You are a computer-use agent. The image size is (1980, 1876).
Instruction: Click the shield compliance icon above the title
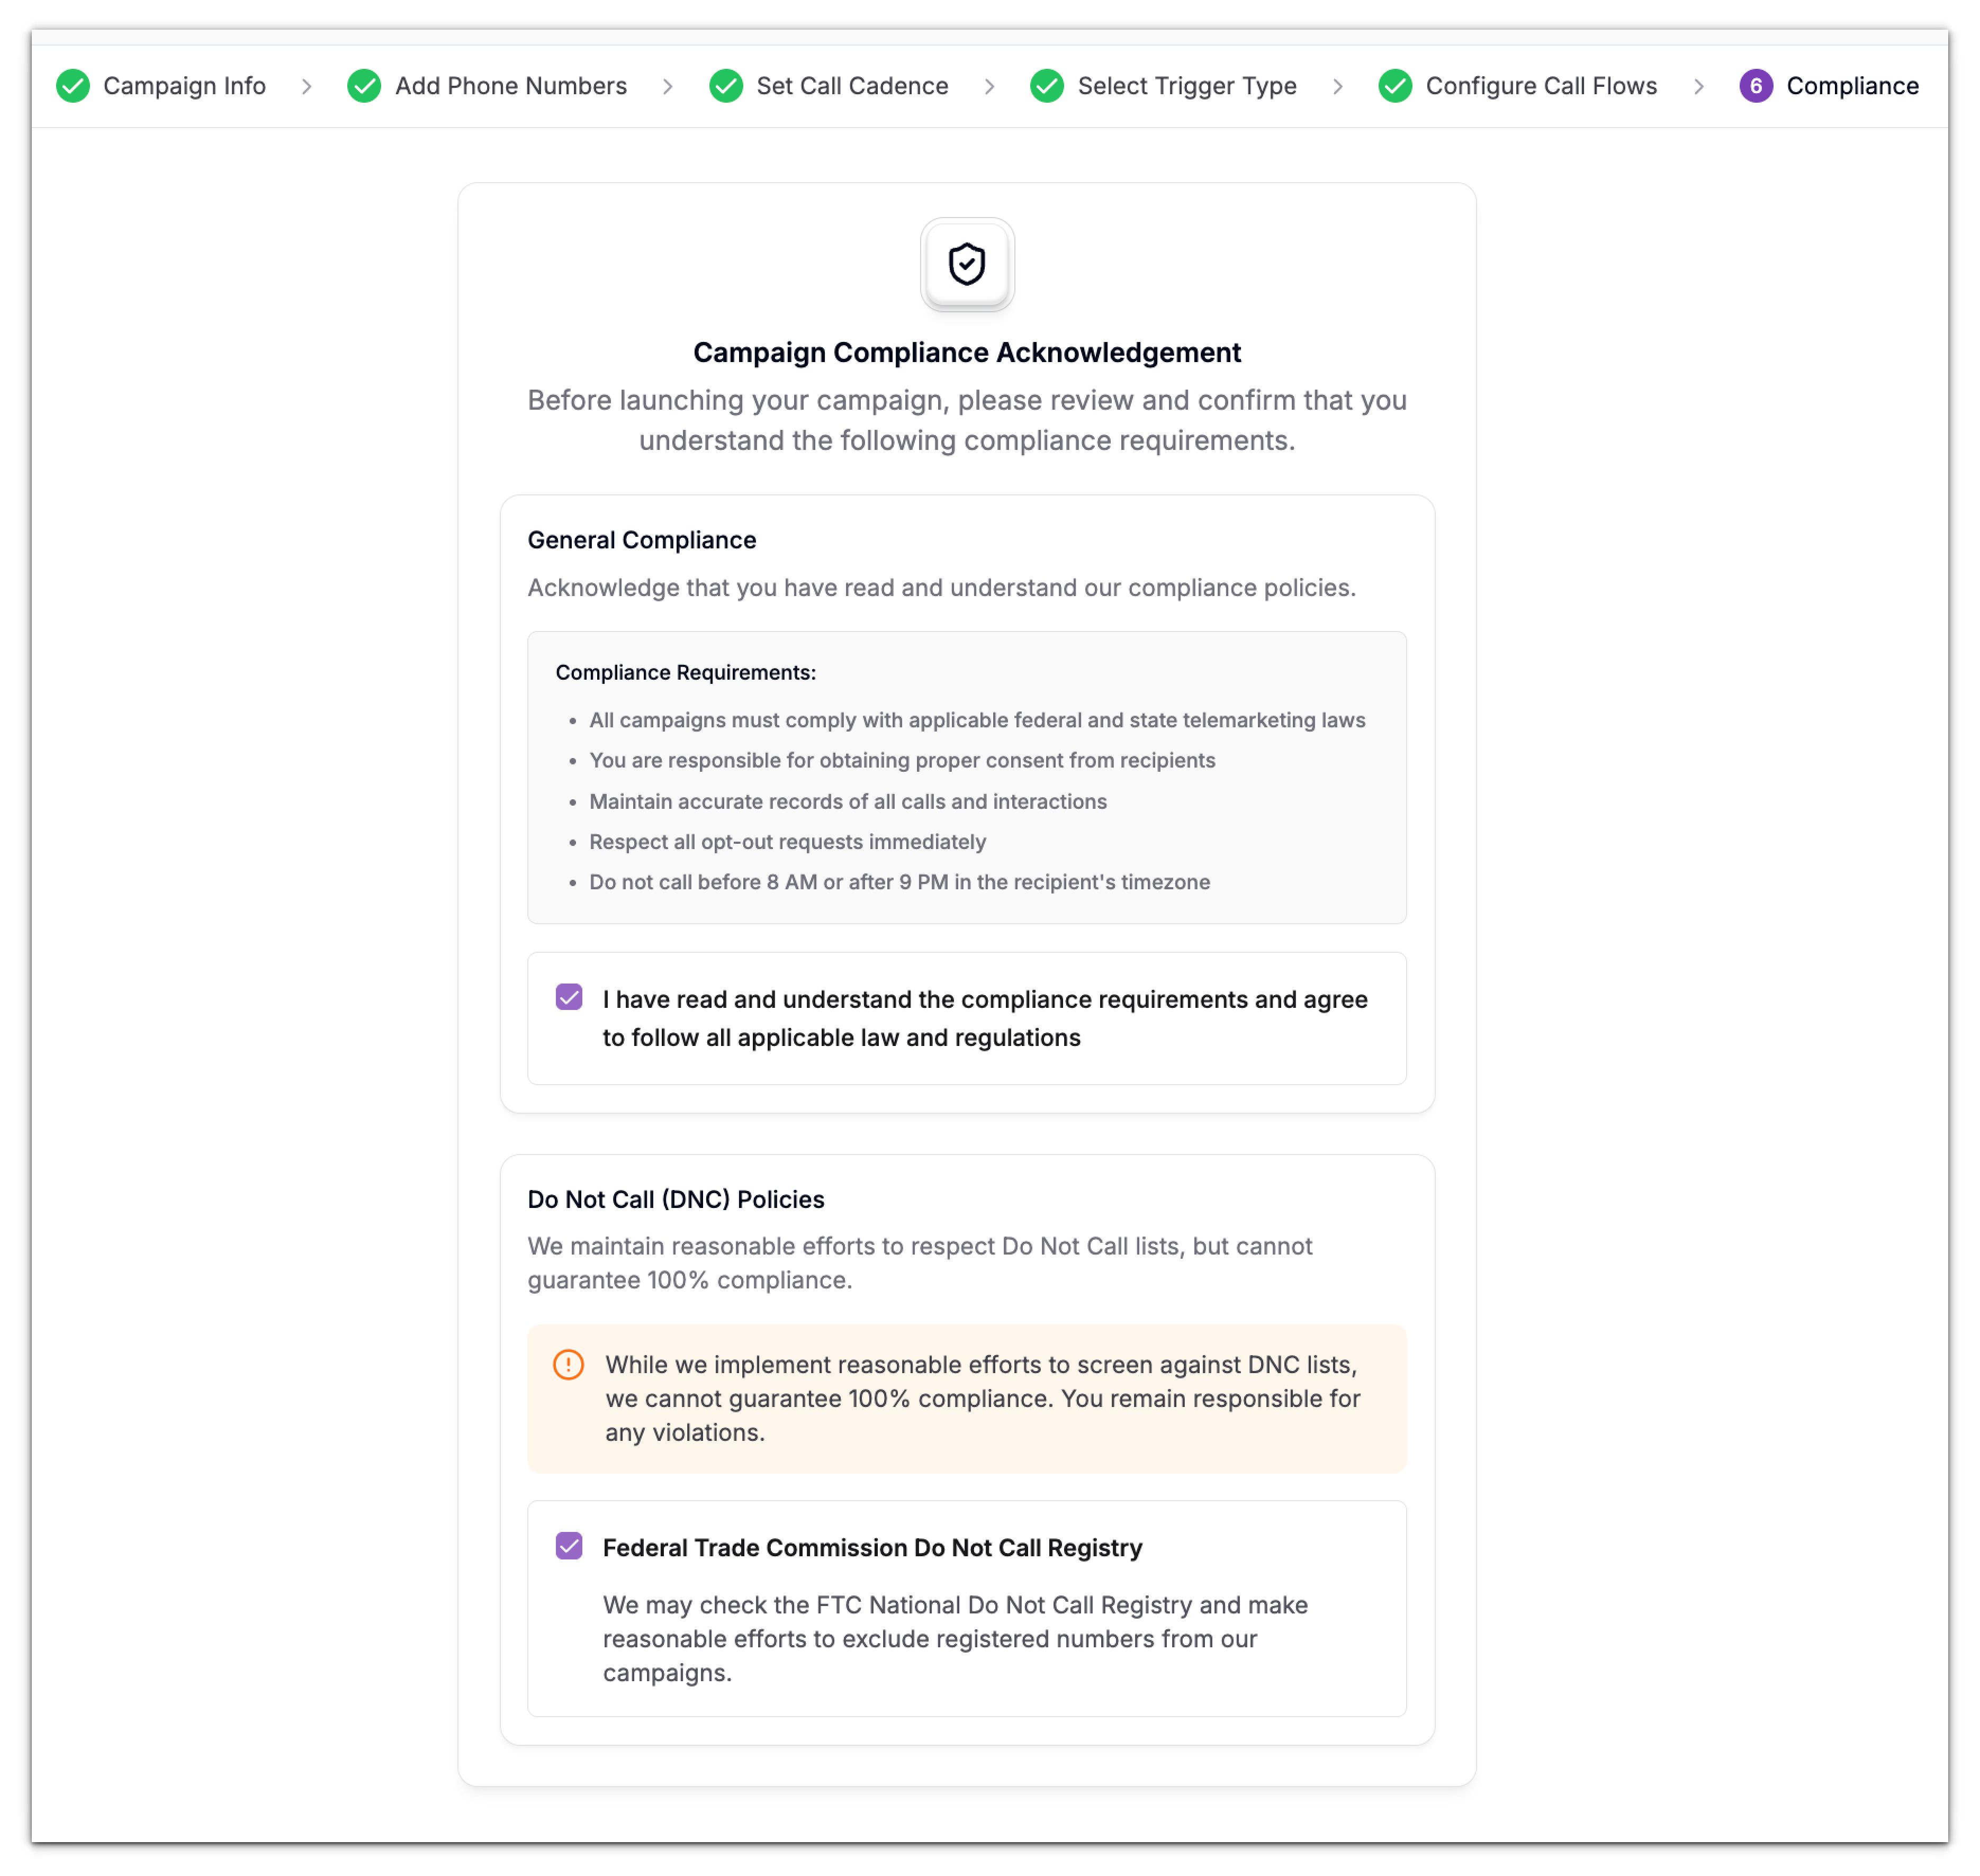point(966,264)
